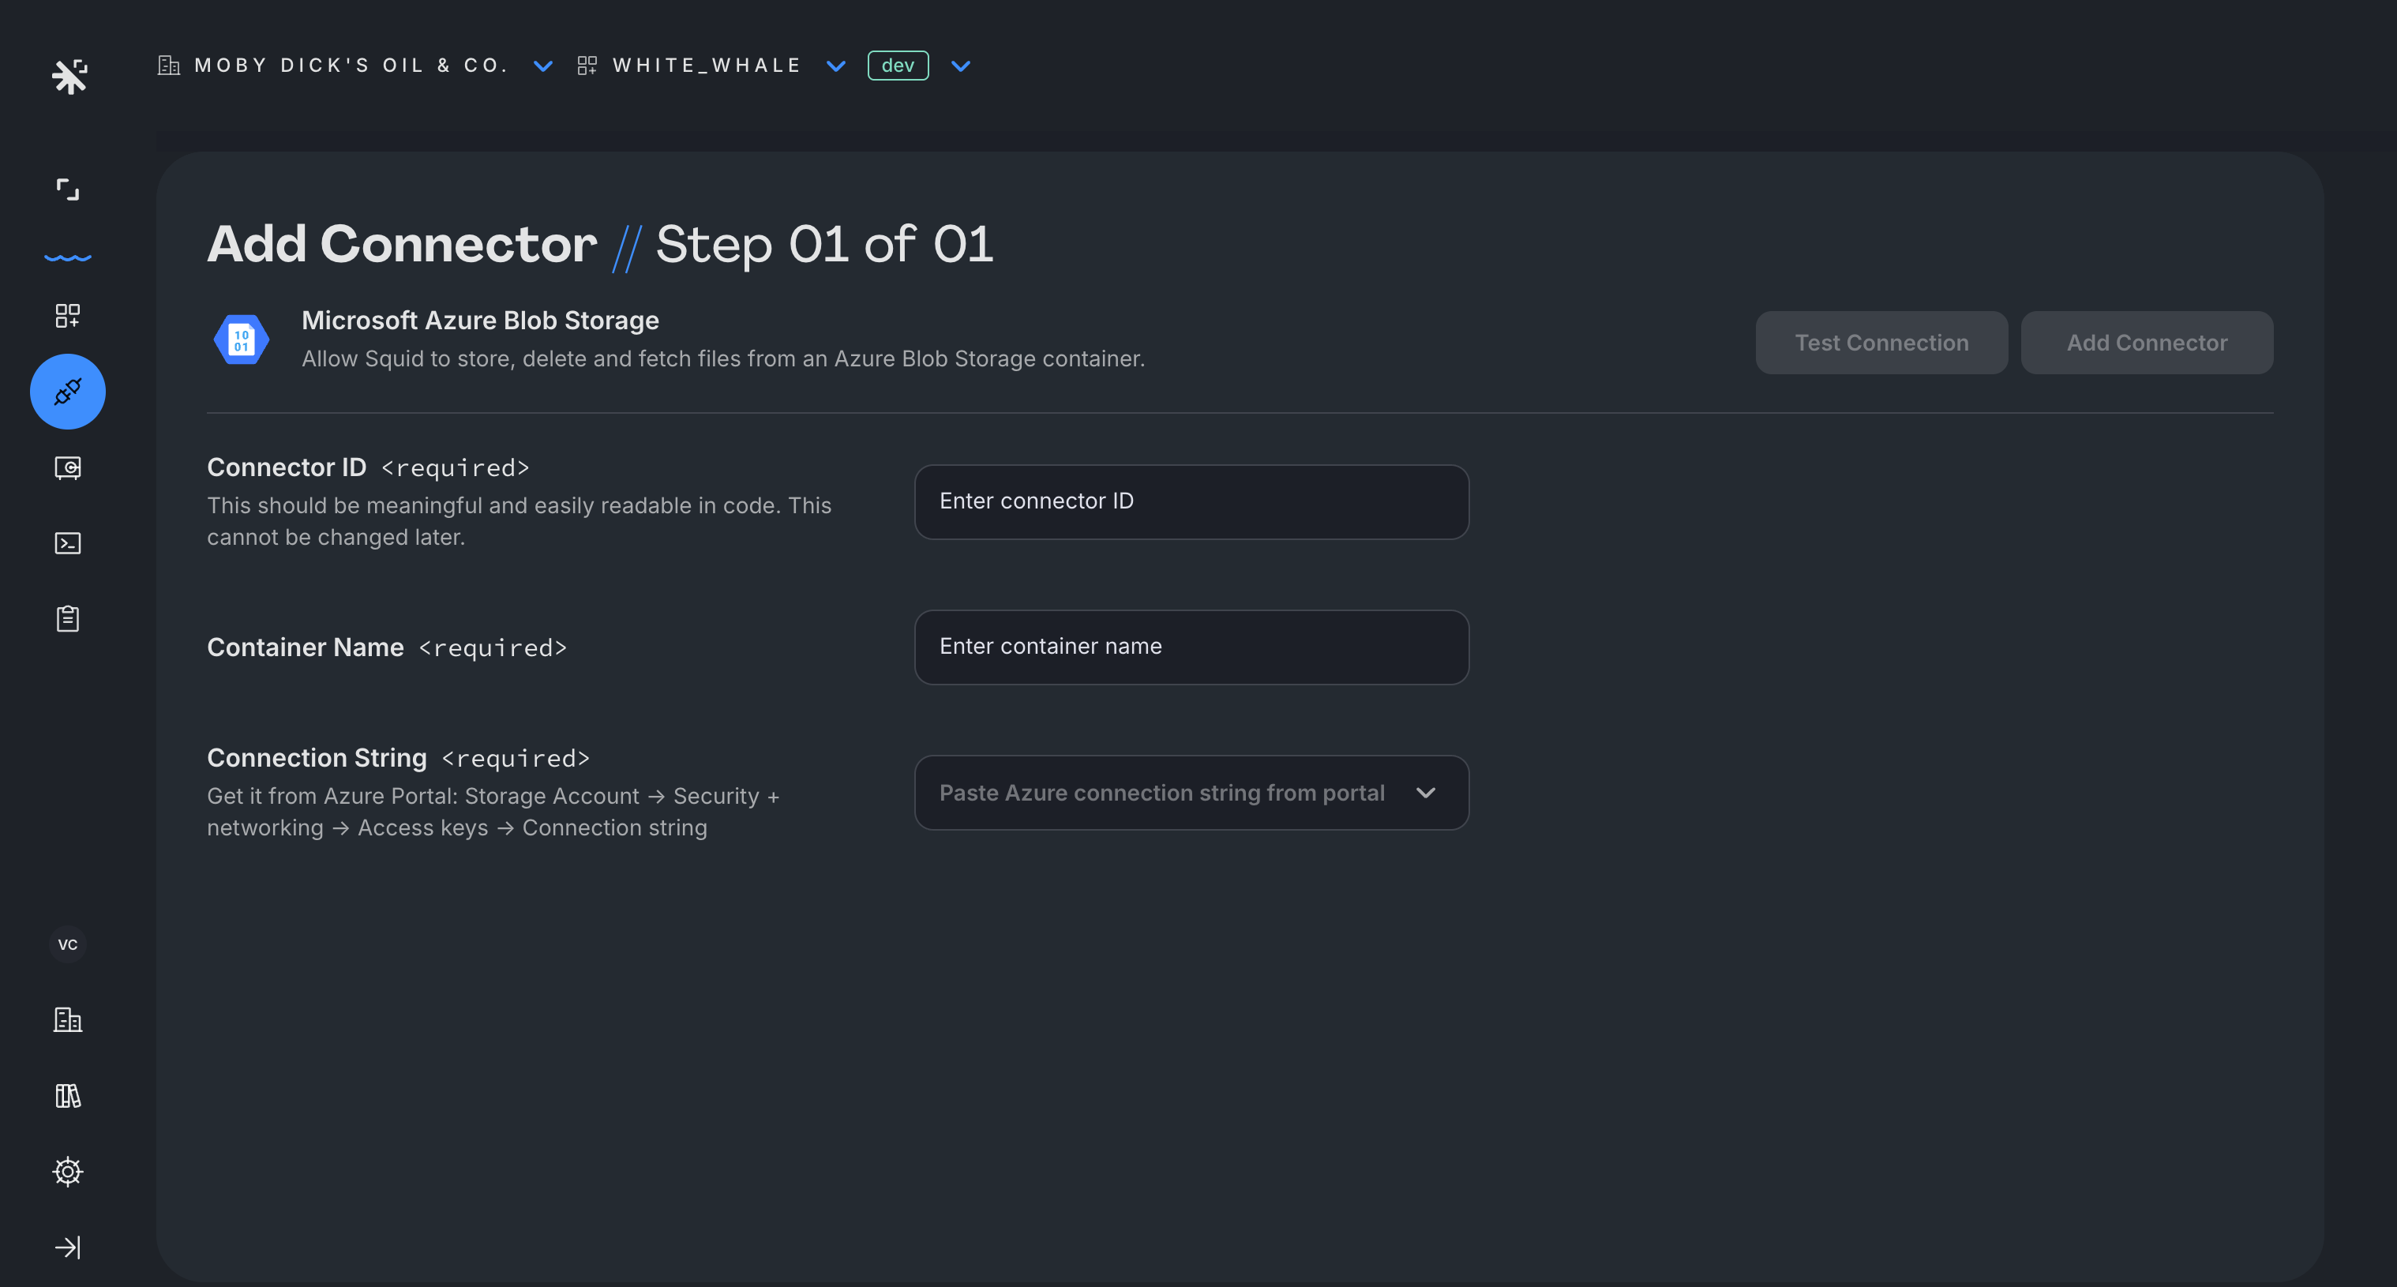Click the building icon beside organization name

(x=168, y=66)
